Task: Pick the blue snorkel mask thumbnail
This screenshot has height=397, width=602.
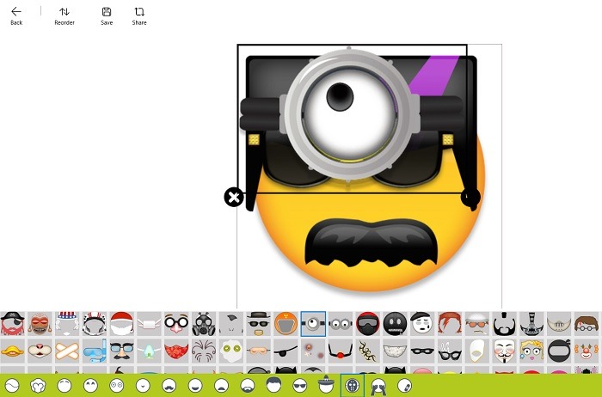Action: coord(95,351)
